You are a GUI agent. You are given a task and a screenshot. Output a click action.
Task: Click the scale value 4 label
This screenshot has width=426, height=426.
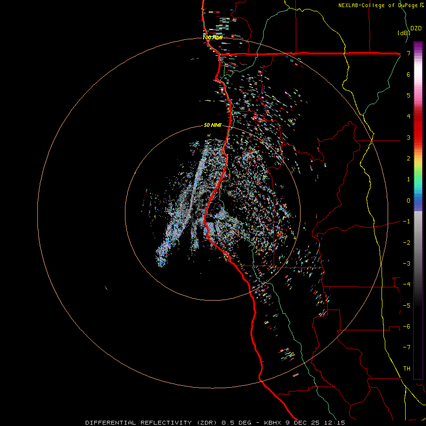[408, 116]
